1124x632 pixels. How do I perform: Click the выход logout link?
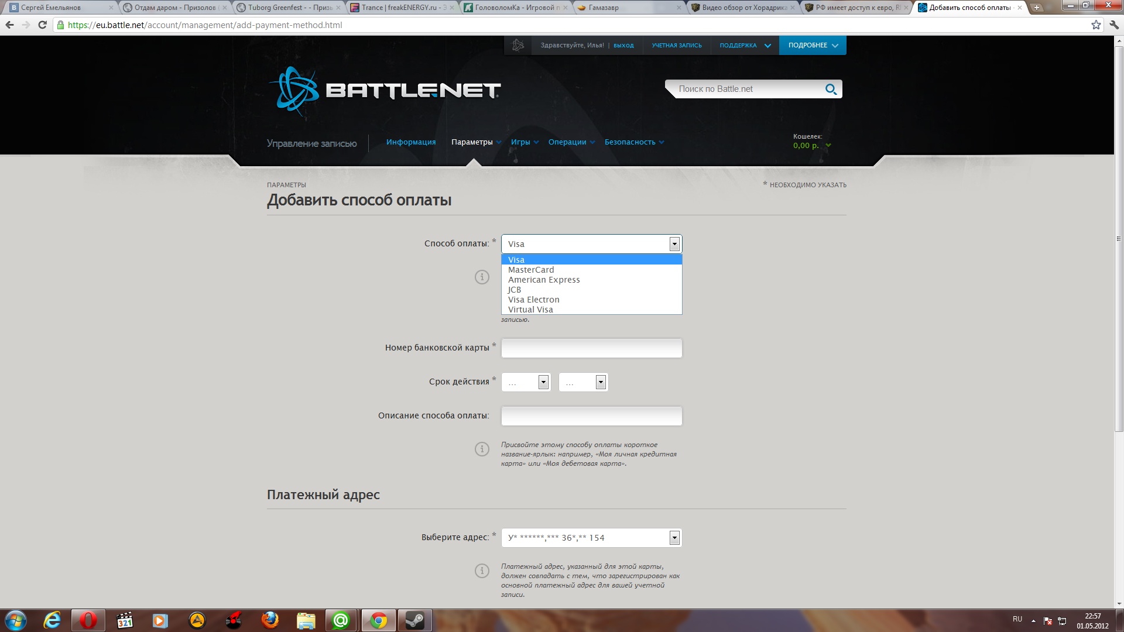point(623,45)
